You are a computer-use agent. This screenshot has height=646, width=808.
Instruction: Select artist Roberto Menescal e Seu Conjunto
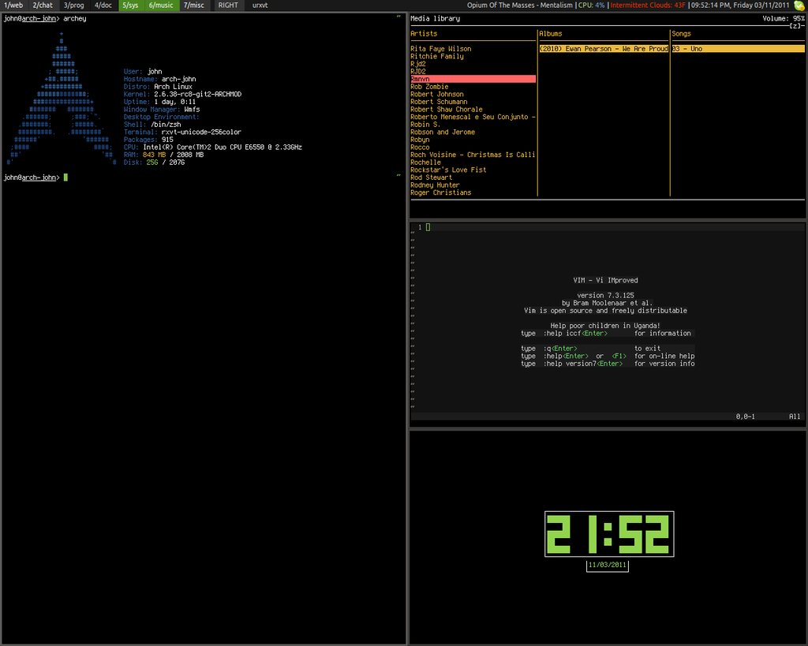pos(473,117)
